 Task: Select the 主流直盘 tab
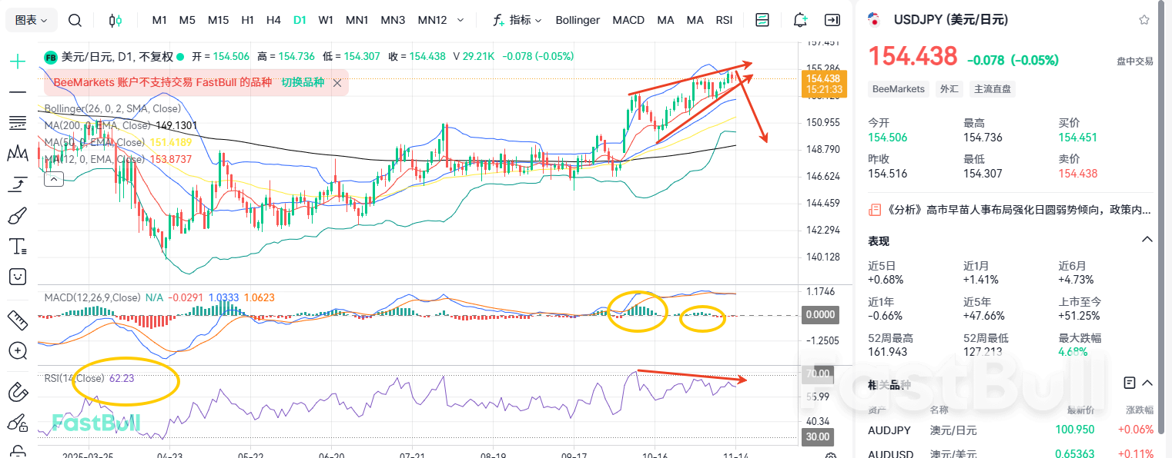[992, 88]
